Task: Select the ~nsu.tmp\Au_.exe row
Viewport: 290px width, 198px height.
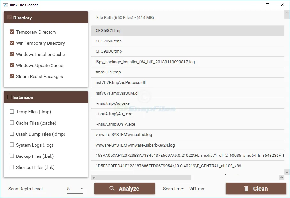Action: 188,103
